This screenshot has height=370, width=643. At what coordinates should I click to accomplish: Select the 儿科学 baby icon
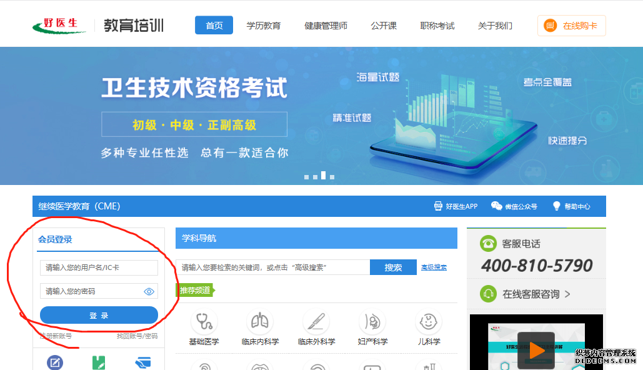[x=429, y=321]
